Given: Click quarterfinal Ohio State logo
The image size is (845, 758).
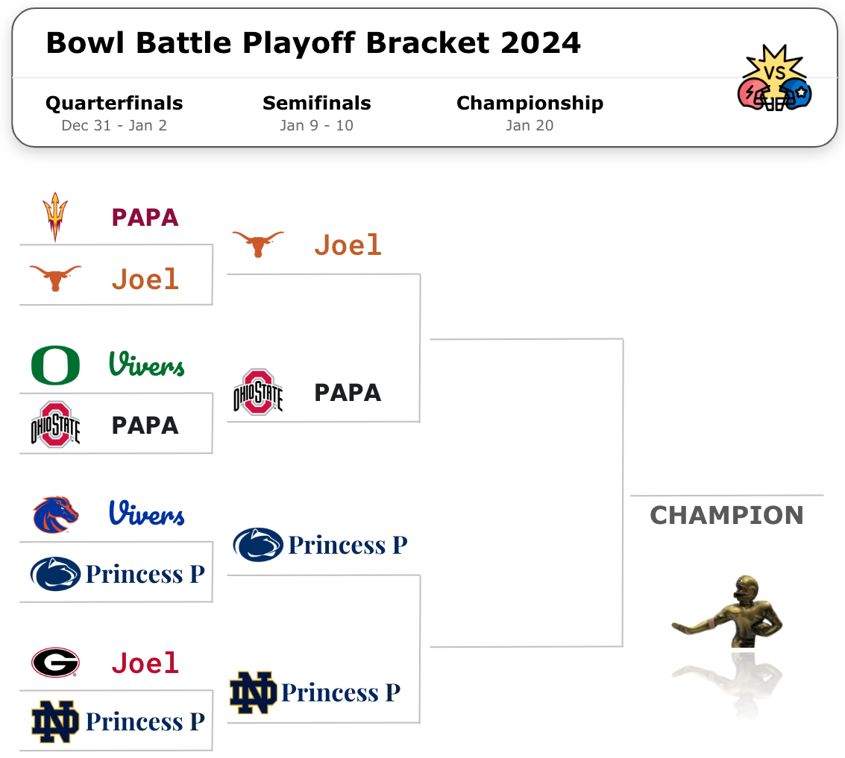Looking at the screenshot, I should (x=55, y=425).
